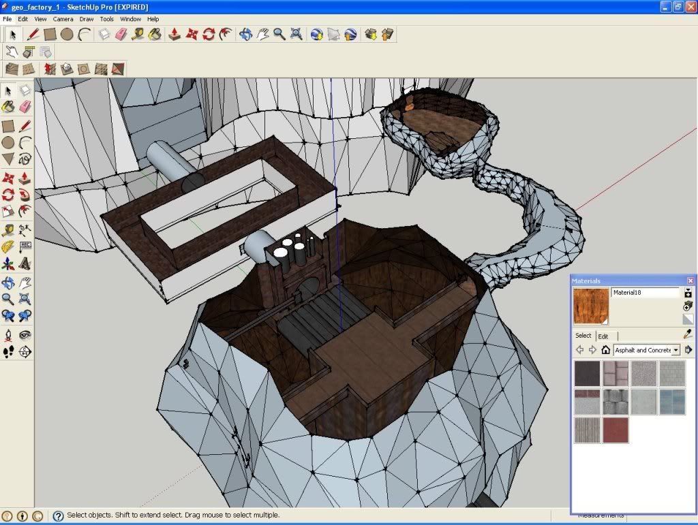Open the Tools menu
The height and width of the screenshot is (525, 698).
[x=106, y=19]
